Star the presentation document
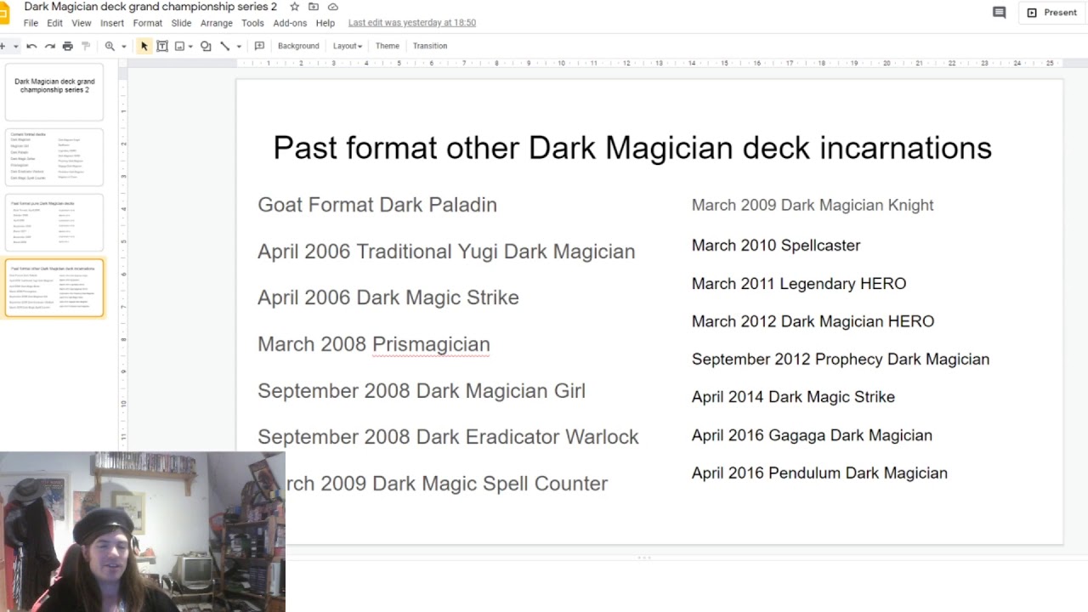The width and height of the screenshot is (1088, 612). coord(295,7)
